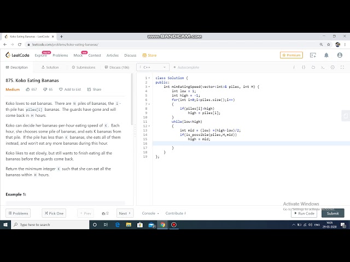Launch Microsoft Edge from taskbar
Viewport: 350px width, 262px height.
(x=118, y=224)
